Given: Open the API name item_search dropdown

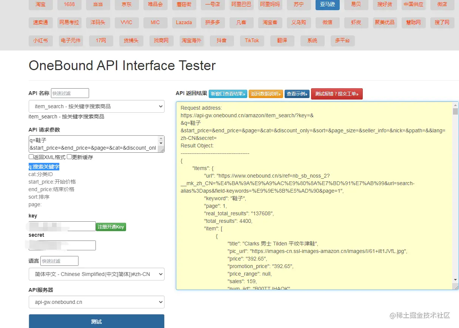Looking at the screenshot, I should click(x=96, y=106).
